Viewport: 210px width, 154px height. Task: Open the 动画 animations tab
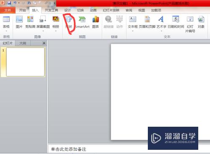(93, 10)
